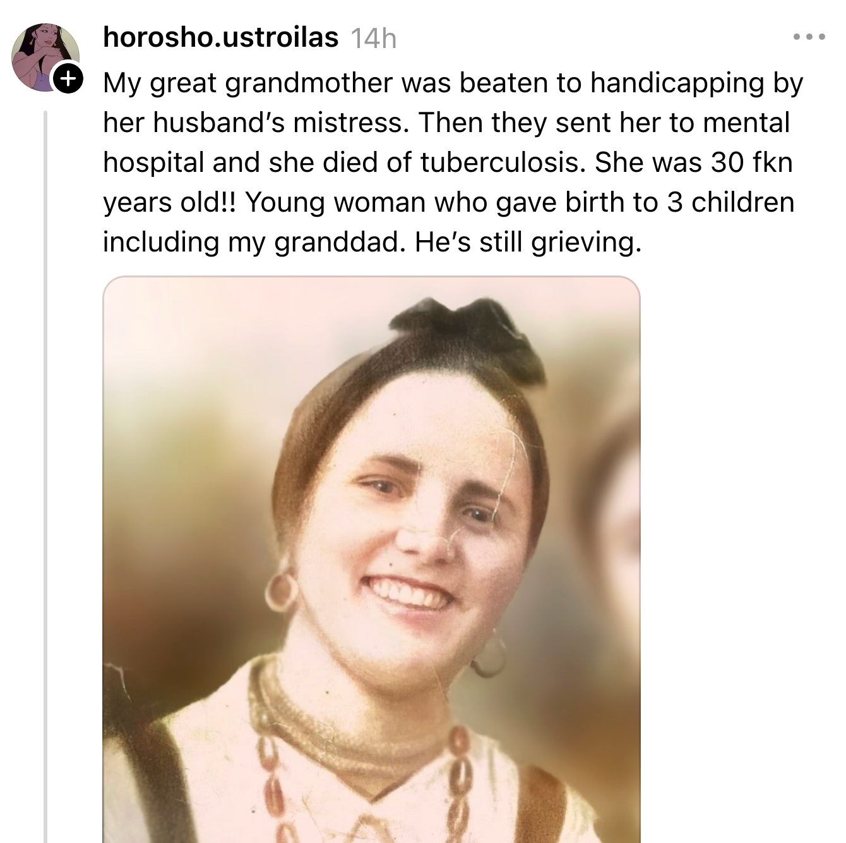
Task: Open the horosho.ustroilas profile avatar
Action: [x=45, y=58]
